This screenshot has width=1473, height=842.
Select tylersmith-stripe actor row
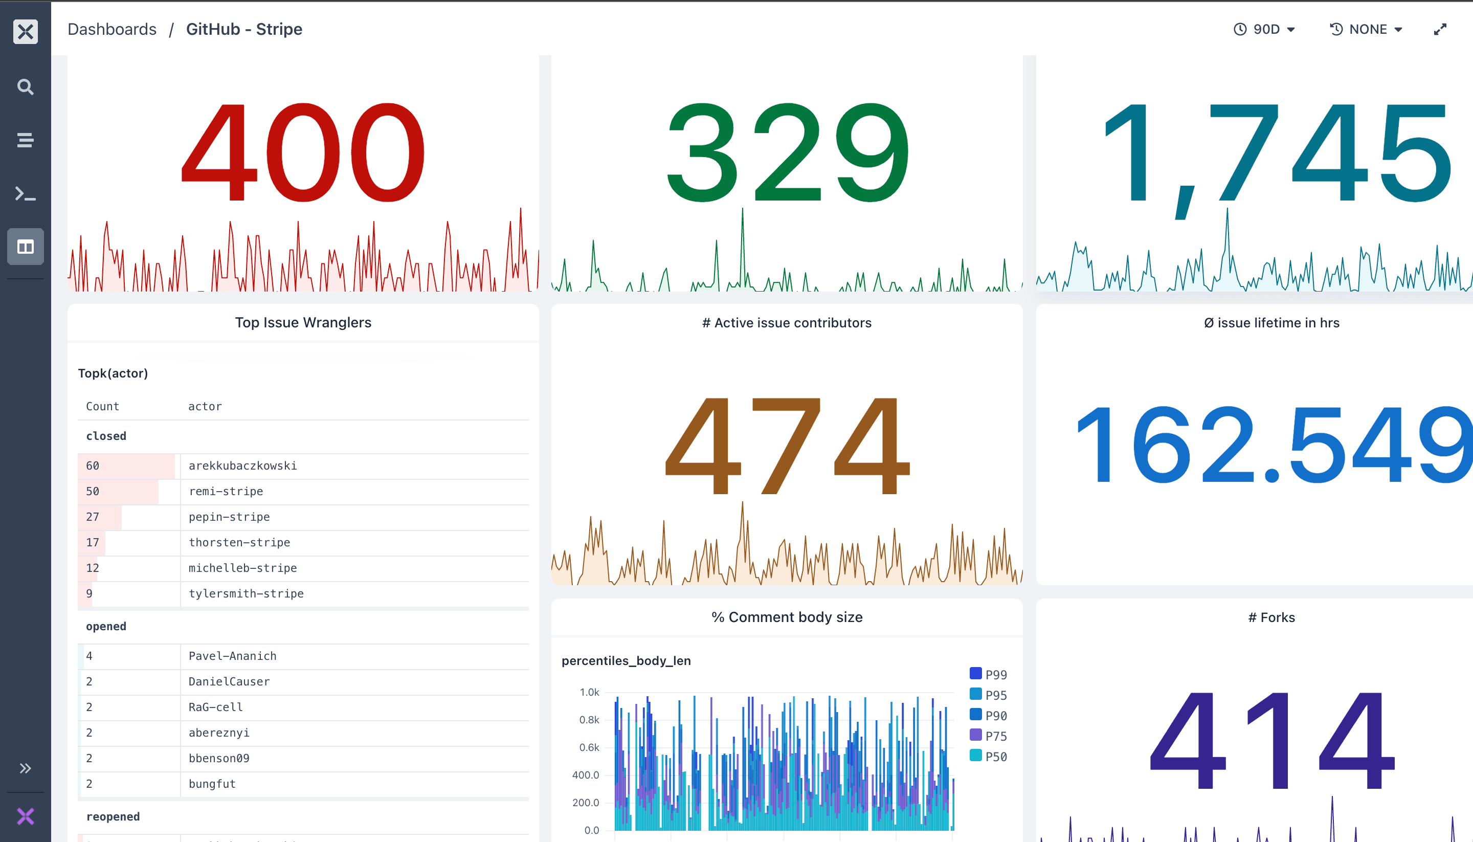click(x=303, y=593)
